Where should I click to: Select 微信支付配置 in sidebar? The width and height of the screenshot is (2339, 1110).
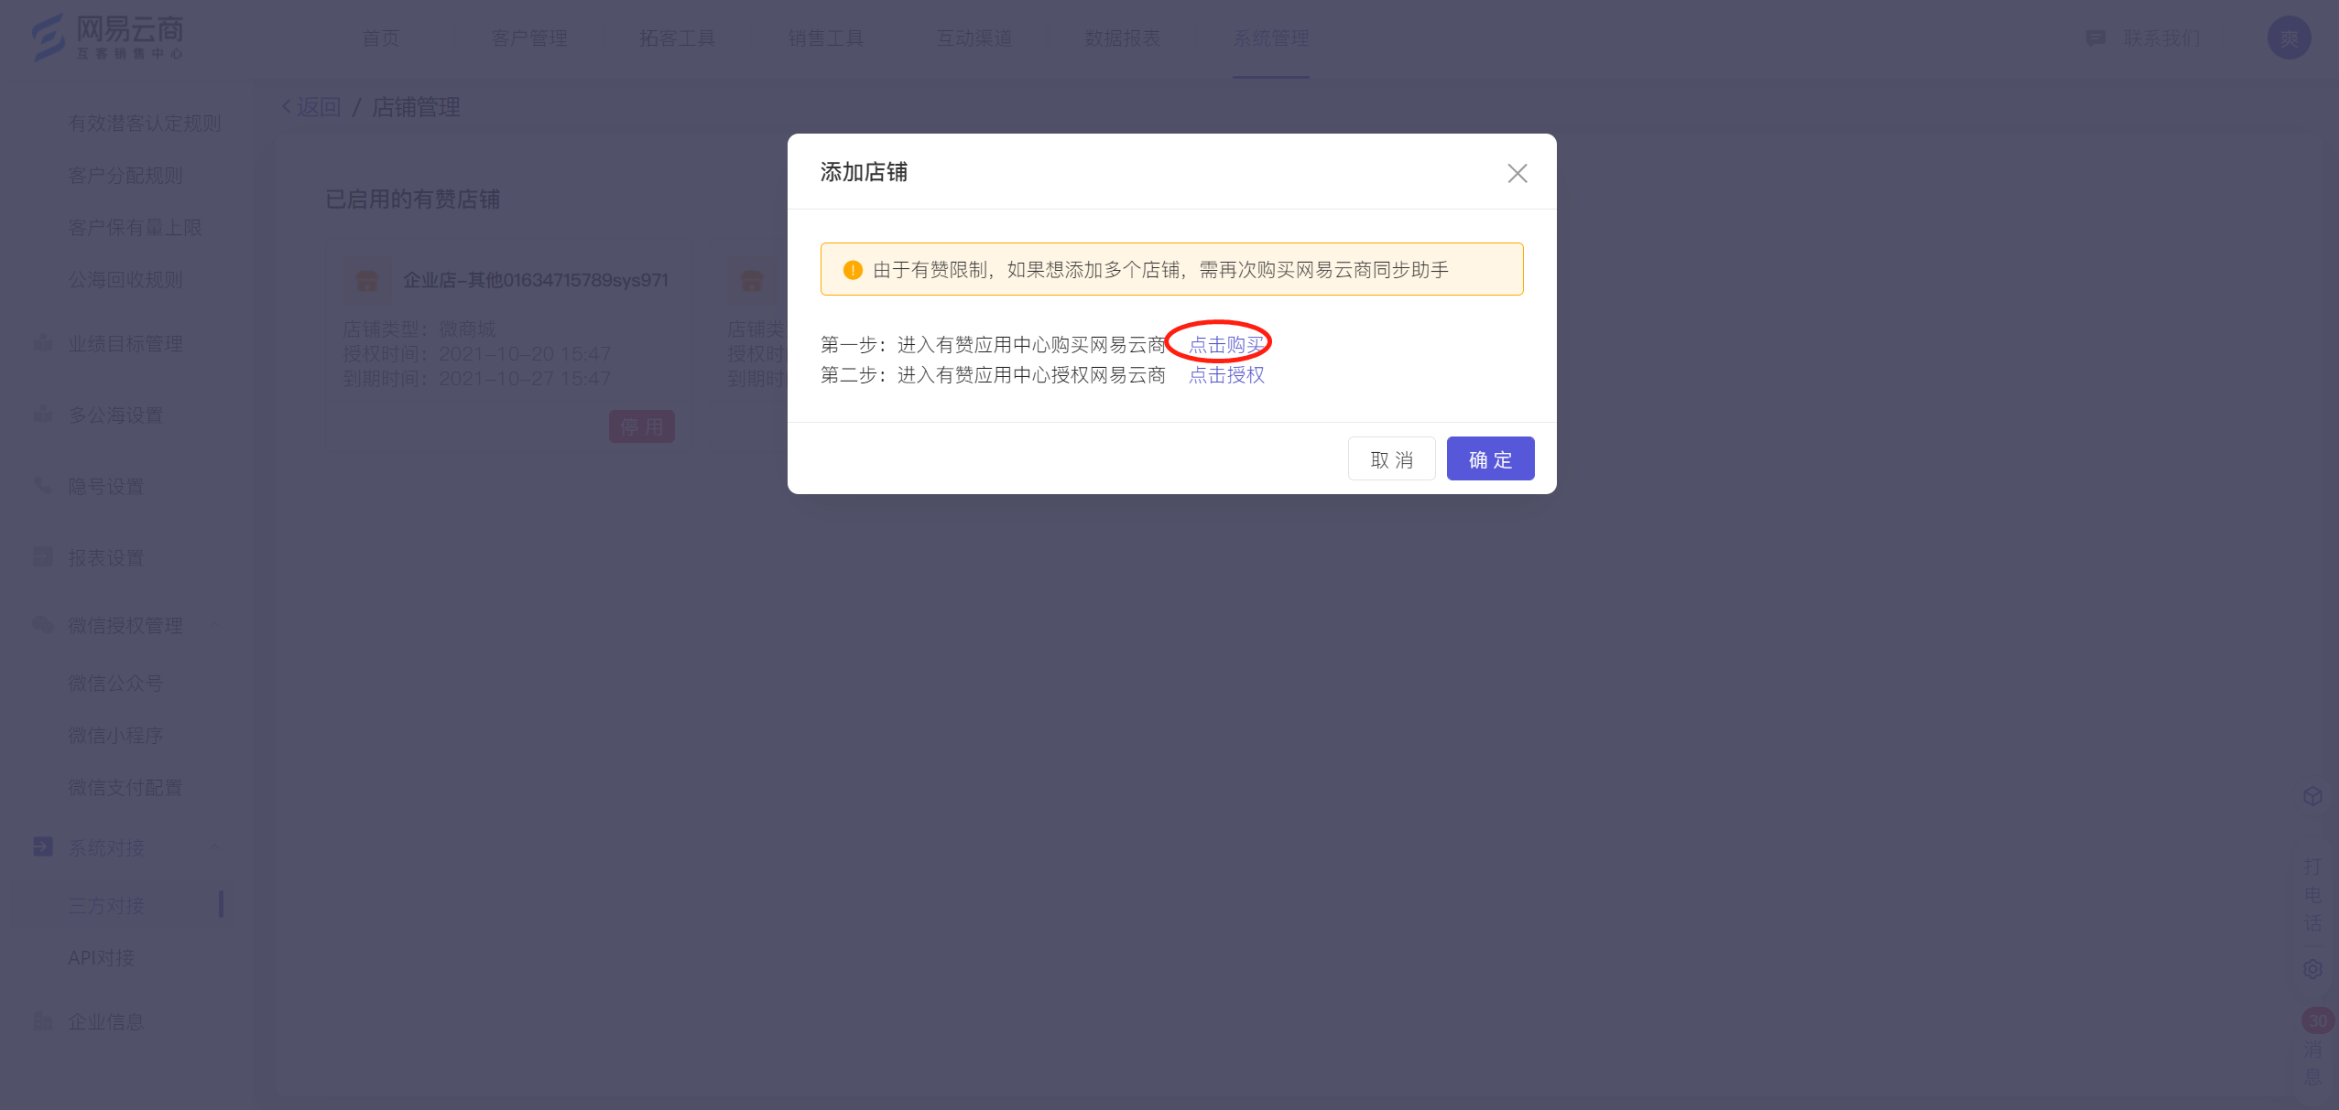point(125,787)
